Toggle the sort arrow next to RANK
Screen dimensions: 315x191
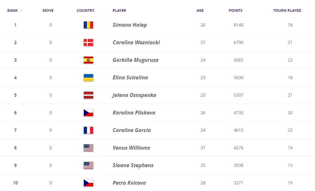(21, 11)
